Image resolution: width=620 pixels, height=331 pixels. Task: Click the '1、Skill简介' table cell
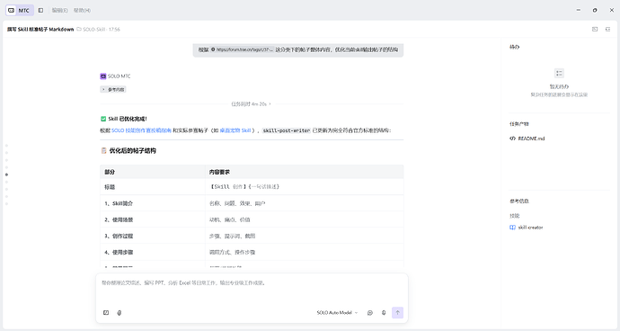pos(153,203)
